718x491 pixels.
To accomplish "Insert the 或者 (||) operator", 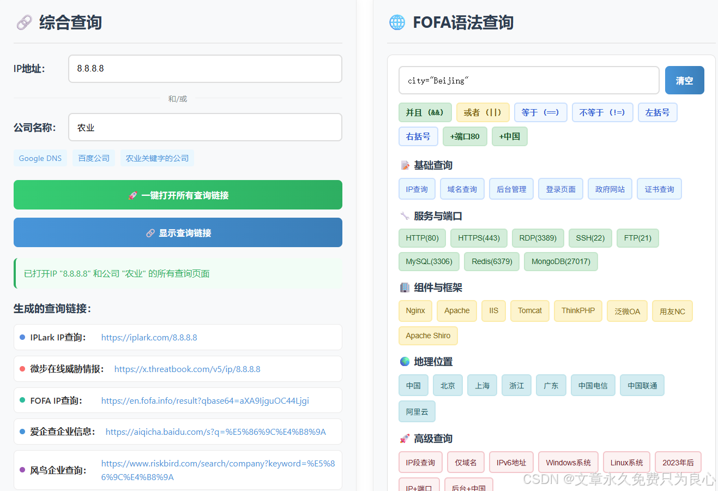I will (x=483, y=112).
